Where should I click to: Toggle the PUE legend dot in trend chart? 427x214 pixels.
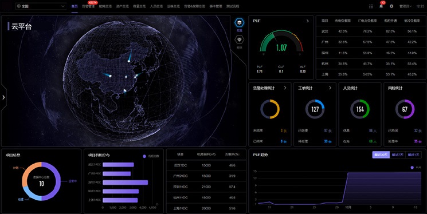(412, 168)
